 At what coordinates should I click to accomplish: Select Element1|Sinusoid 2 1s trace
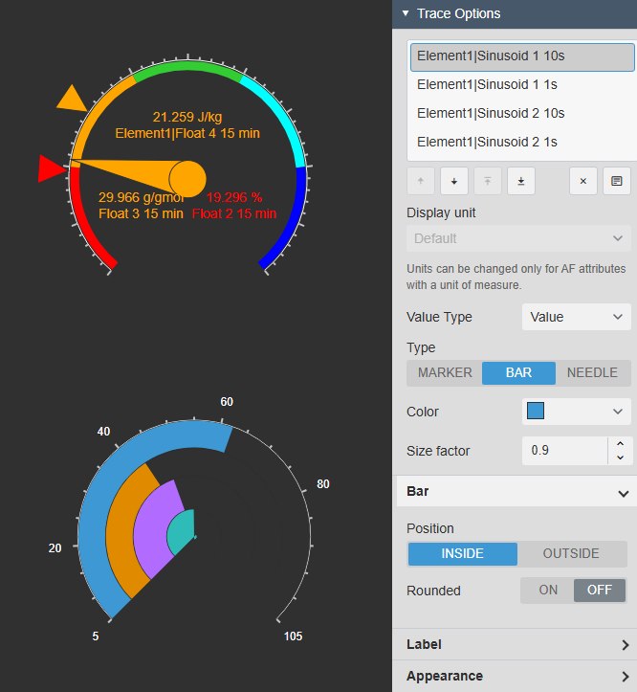522,142
